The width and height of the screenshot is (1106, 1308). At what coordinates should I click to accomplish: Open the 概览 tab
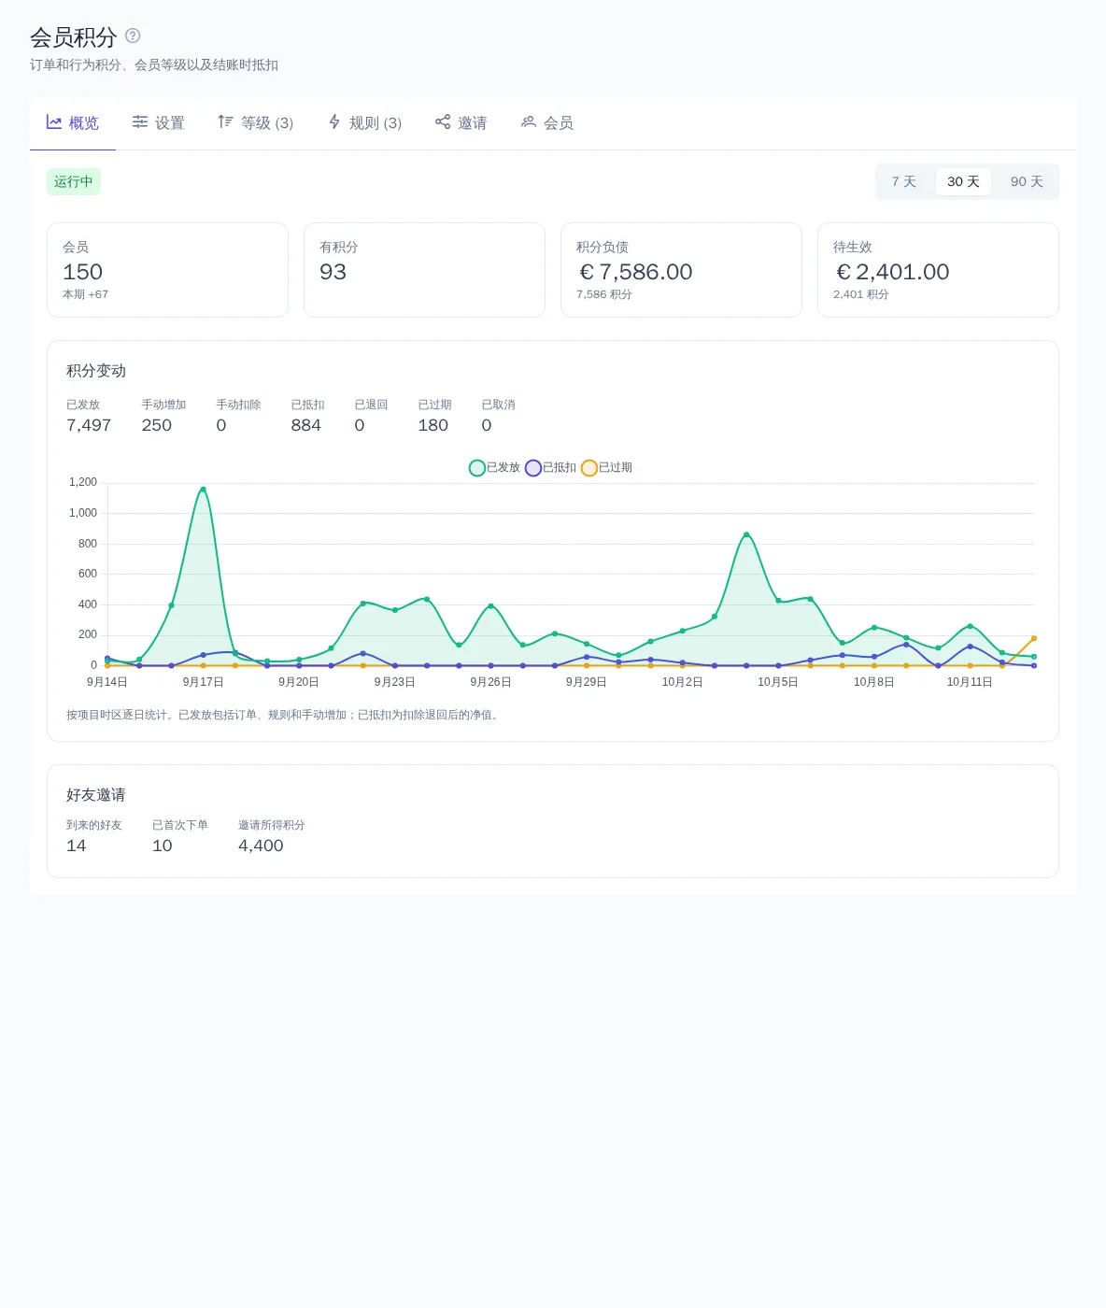(x=73, y=123)
